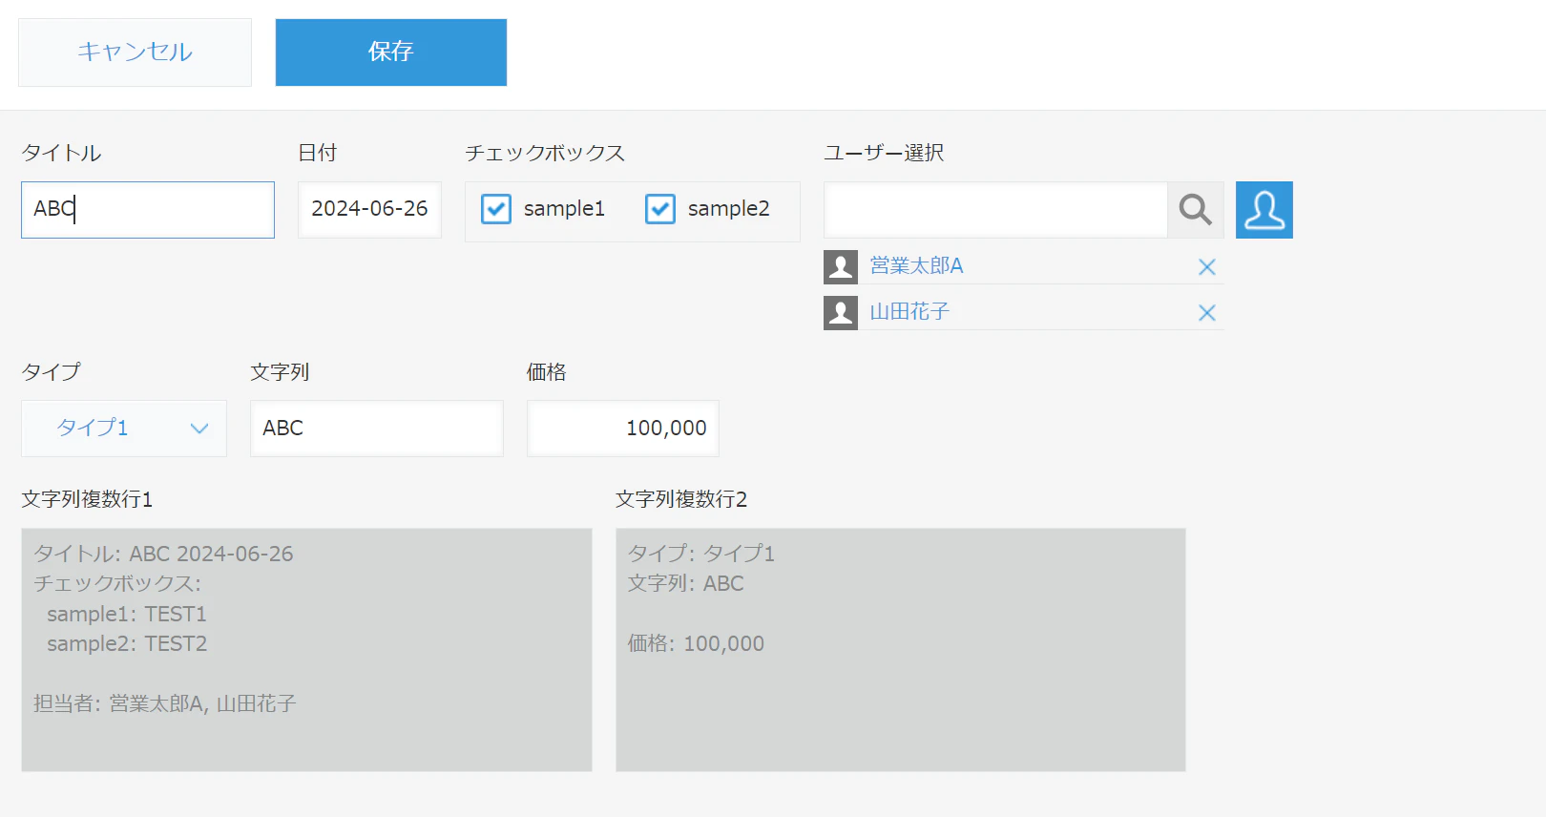Focus the タイトル input field
1546x817 pixels.
pyautogui.click(x=148, y=210)
